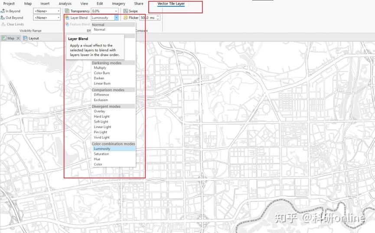
Task: Open the Out Beyond None dropdown
Action: (x=47, y=18)
